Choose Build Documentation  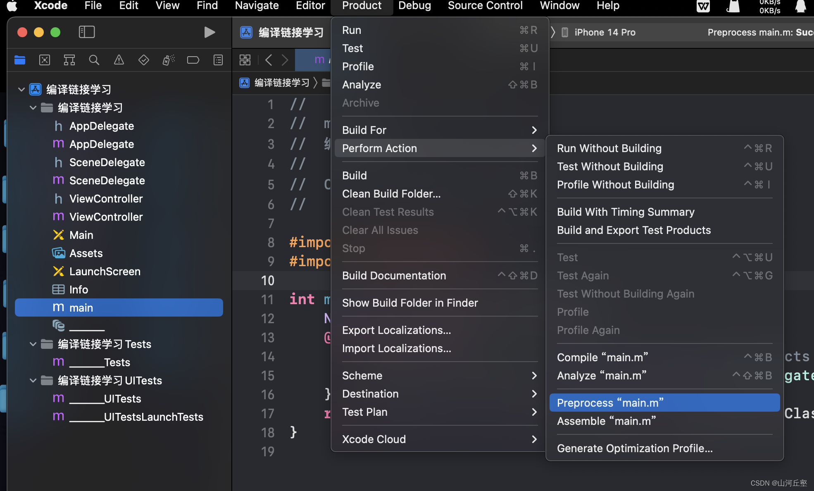[x=440, y=275]
